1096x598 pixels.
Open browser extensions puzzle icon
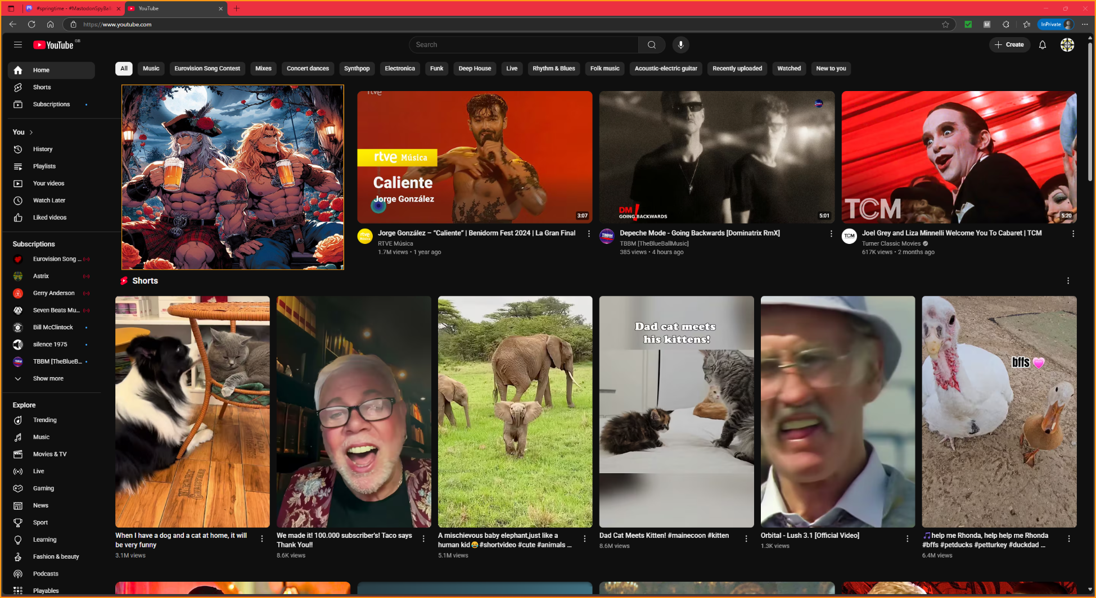[1005, 24]
